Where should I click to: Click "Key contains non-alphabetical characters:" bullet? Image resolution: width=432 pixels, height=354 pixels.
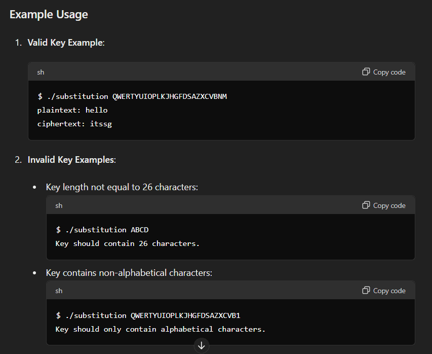click(129, 273)
